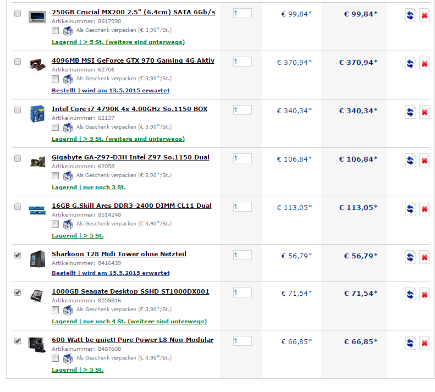Focus quantity field for Crucial MX200

pos(243,13)
